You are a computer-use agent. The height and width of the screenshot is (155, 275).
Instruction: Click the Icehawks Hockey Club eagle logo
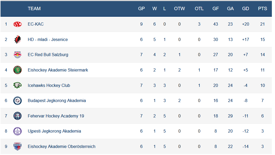point(17,85)
